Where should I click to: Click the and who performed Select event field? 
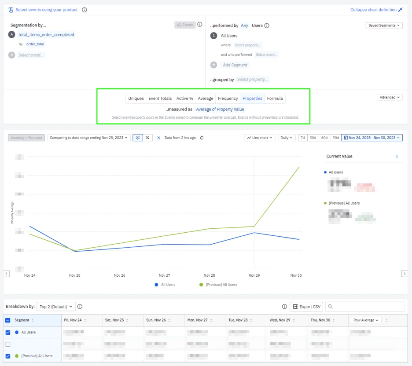pos(266,55)
